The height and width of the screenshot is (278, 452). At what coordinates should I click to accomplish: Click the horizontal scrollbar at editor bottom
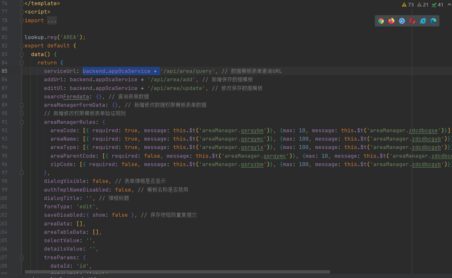177,272
